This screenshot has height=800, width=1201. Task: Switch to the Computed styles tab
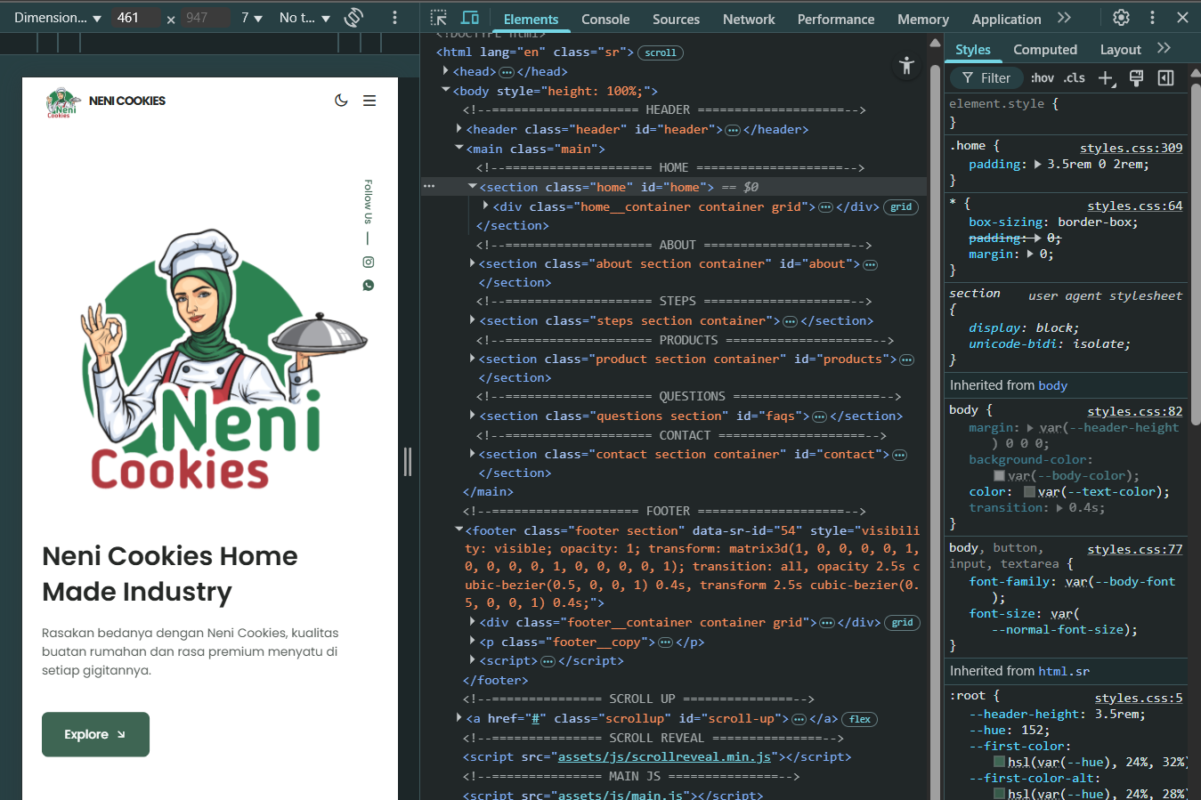tap(1045, 49)
